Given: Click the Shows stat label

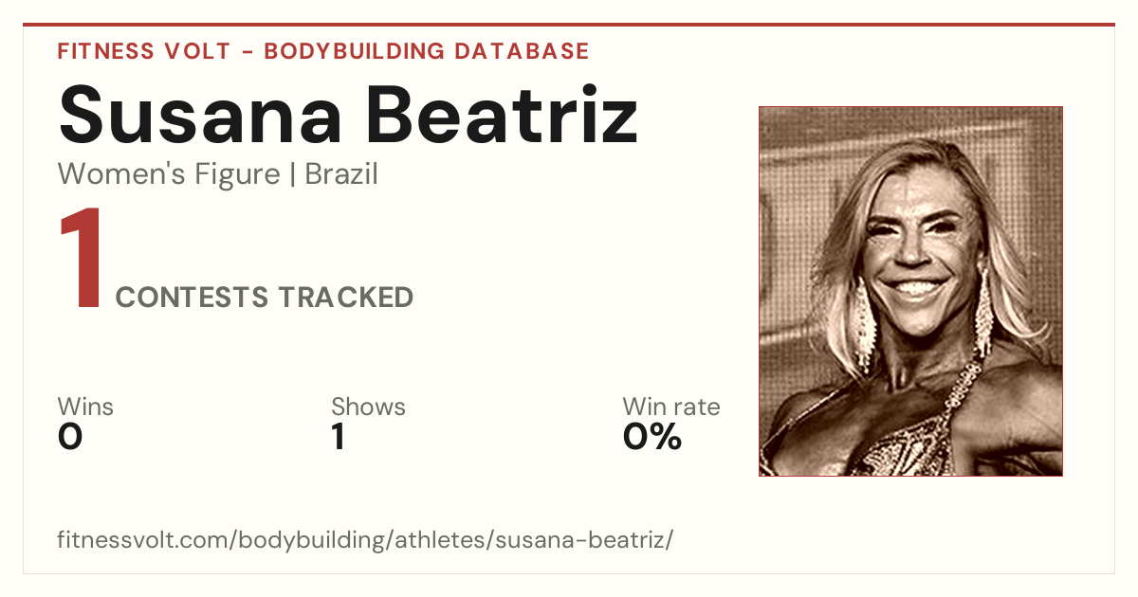Looking at the screenshot, I should tap(368, 407).
